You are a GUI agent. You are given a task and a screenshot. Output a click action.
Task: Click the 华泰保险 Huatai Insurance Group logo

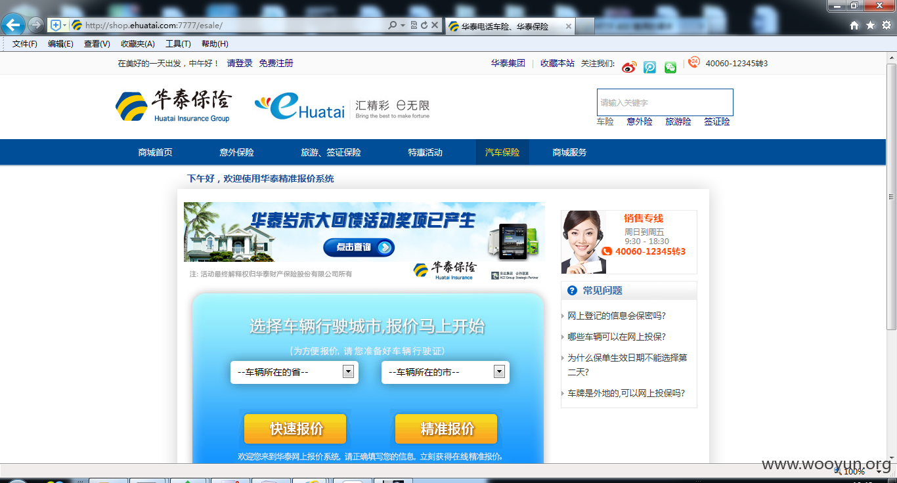click(x=173, y=106)
